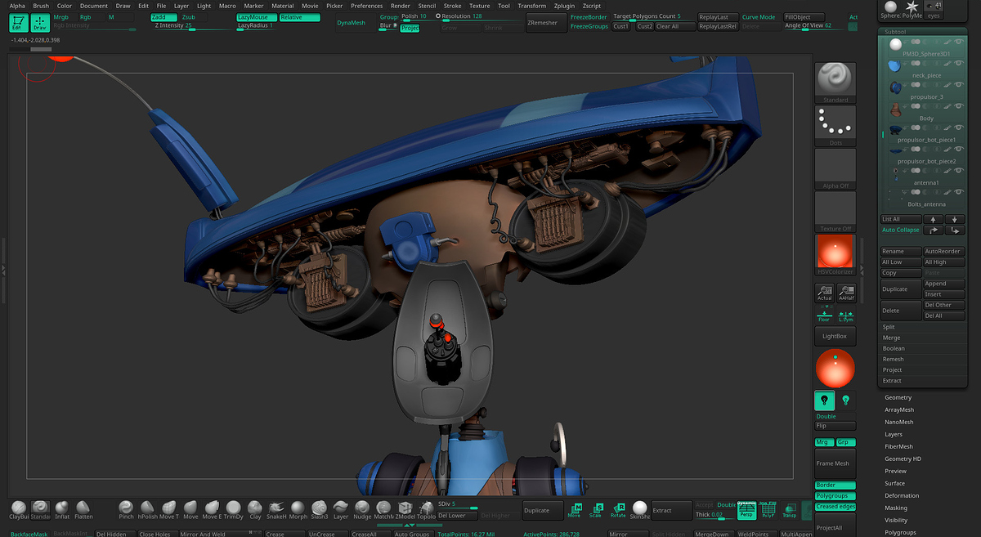Expand the FiberMesh subpalette
The height and width of the screenshot is (537, 981).
click(898, 447)
